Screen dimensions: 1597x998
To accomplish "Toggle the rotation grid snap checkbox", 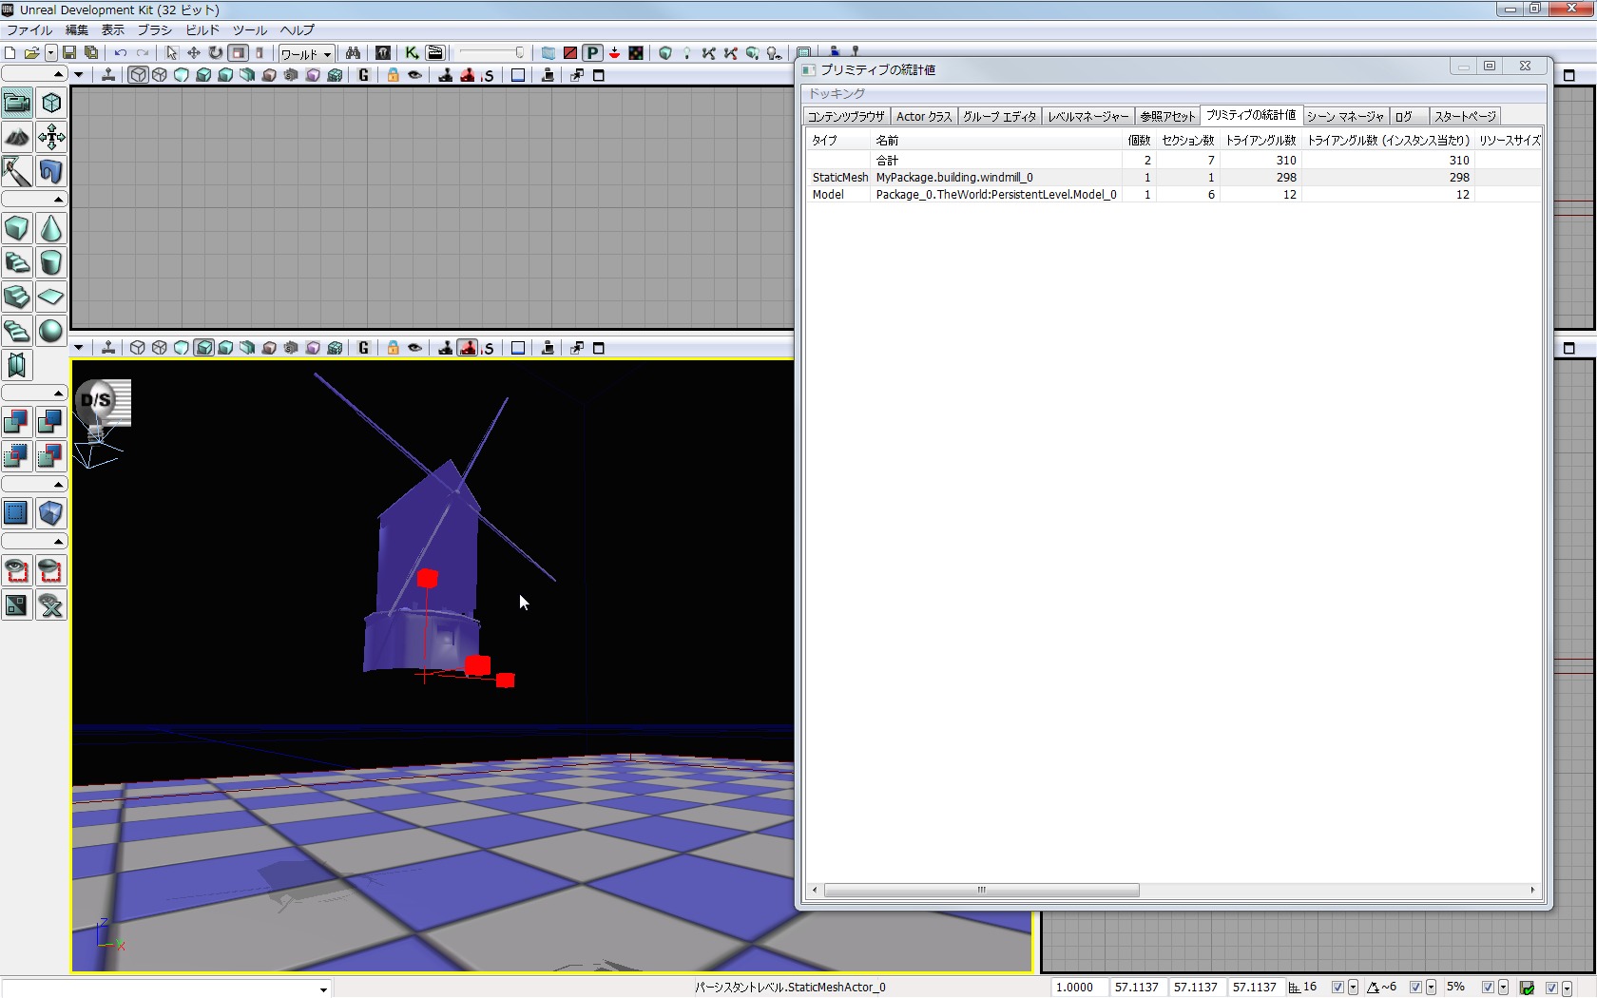I will click(x=1415, y=988).
